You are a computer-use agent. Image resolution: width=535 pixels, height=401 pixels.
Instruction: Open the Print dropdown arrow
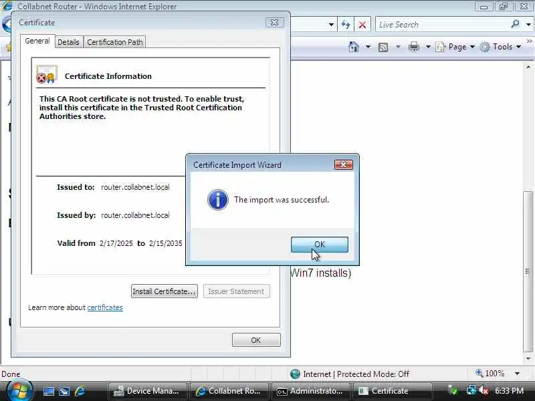click(x=428, y=46)
